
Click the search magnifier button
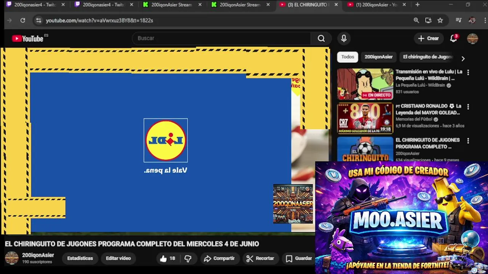pos(321,38)
